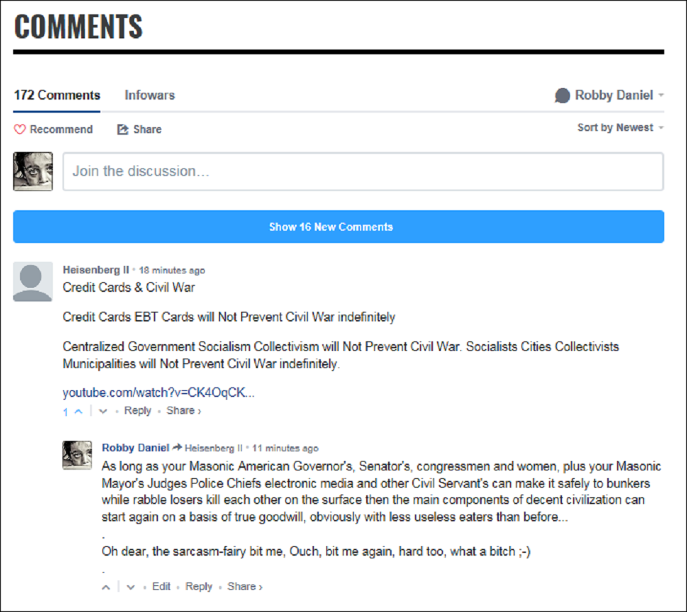Screen dimensions: 687x612
Task: Expand Share options on Heisenberg II's comment
Action: coord(183,411)
